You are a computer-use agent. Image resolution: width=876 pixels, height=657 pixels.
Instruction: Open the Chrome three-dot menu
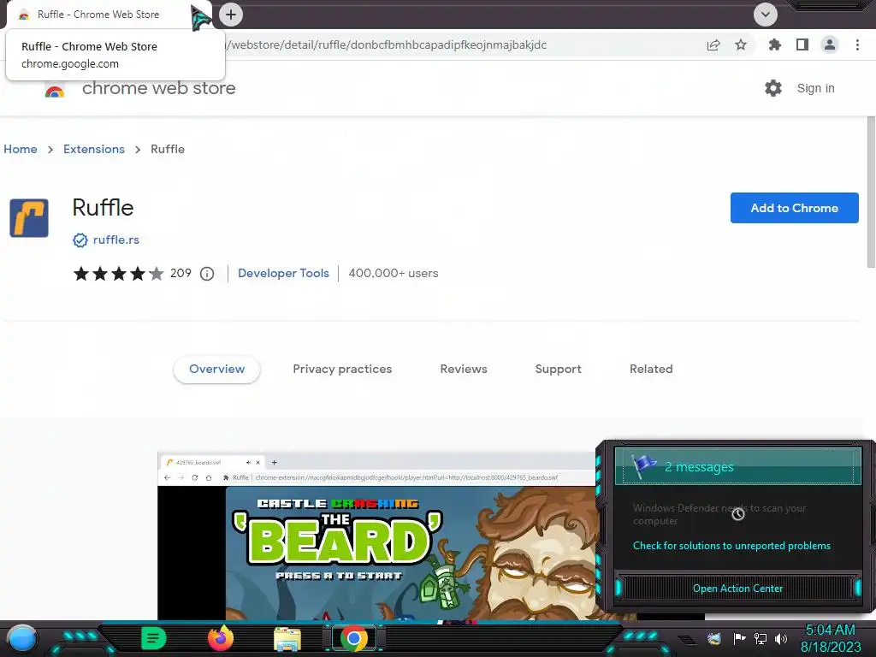(x=857, y=44)
